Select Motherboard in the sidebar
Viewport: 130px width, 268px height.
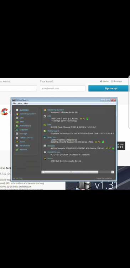[x=25, y=126]
